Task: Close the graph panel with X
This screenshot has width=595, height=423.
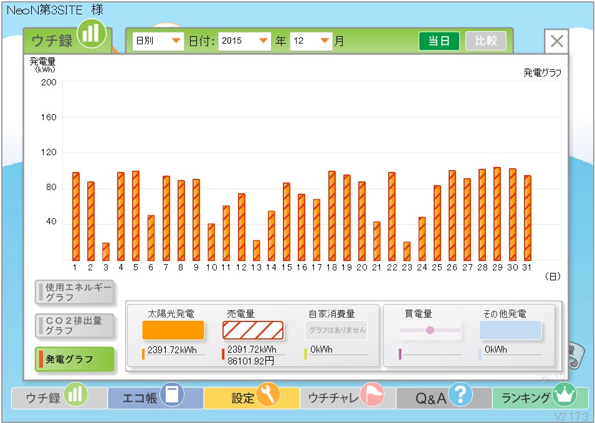Action: click(556, 41)
